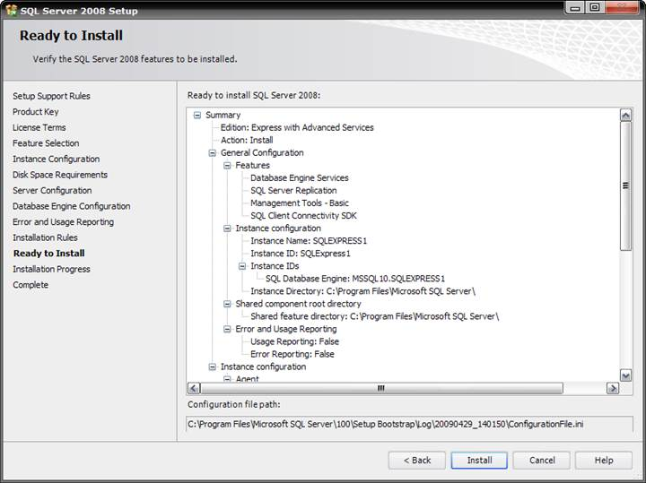Cancel the SQL Server setup

coord(542,460)
